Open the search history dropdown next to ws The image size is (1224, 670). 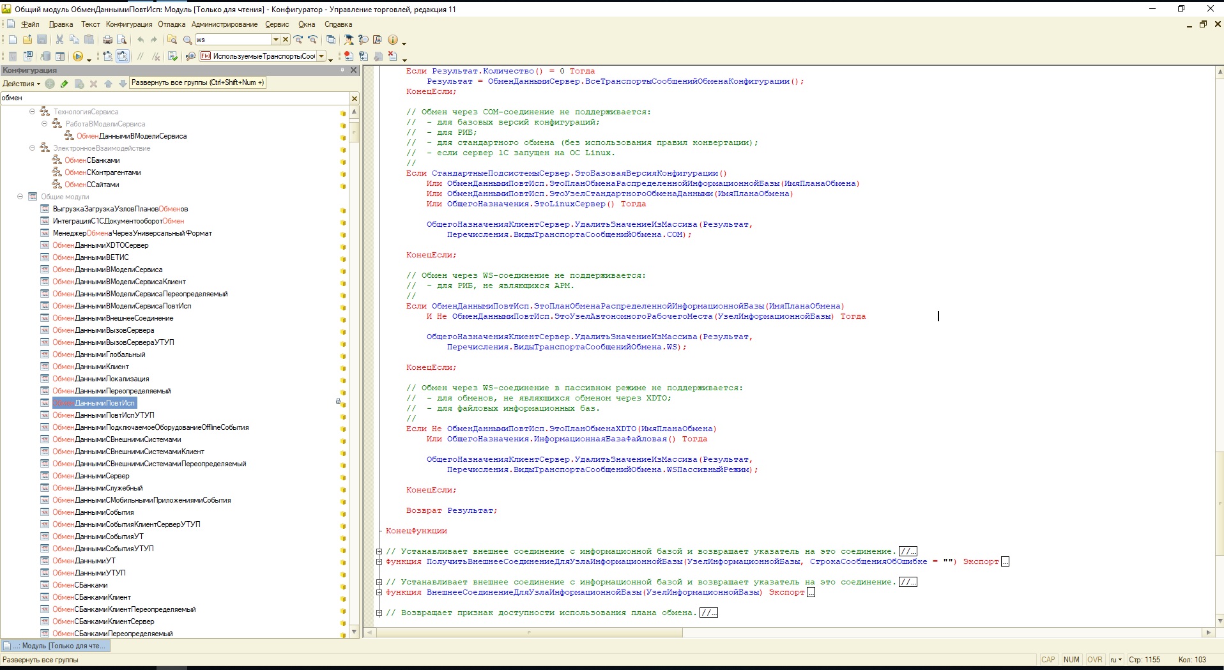276,40
